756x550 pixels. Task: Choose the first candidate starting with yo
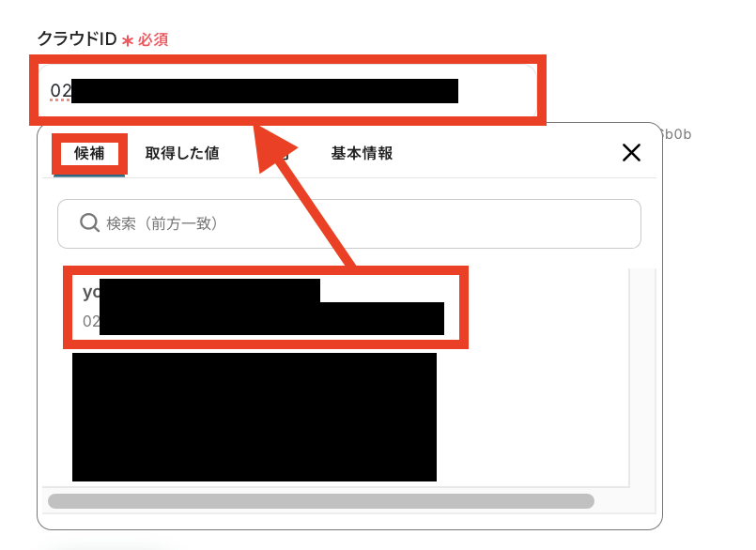click(265, 307)
